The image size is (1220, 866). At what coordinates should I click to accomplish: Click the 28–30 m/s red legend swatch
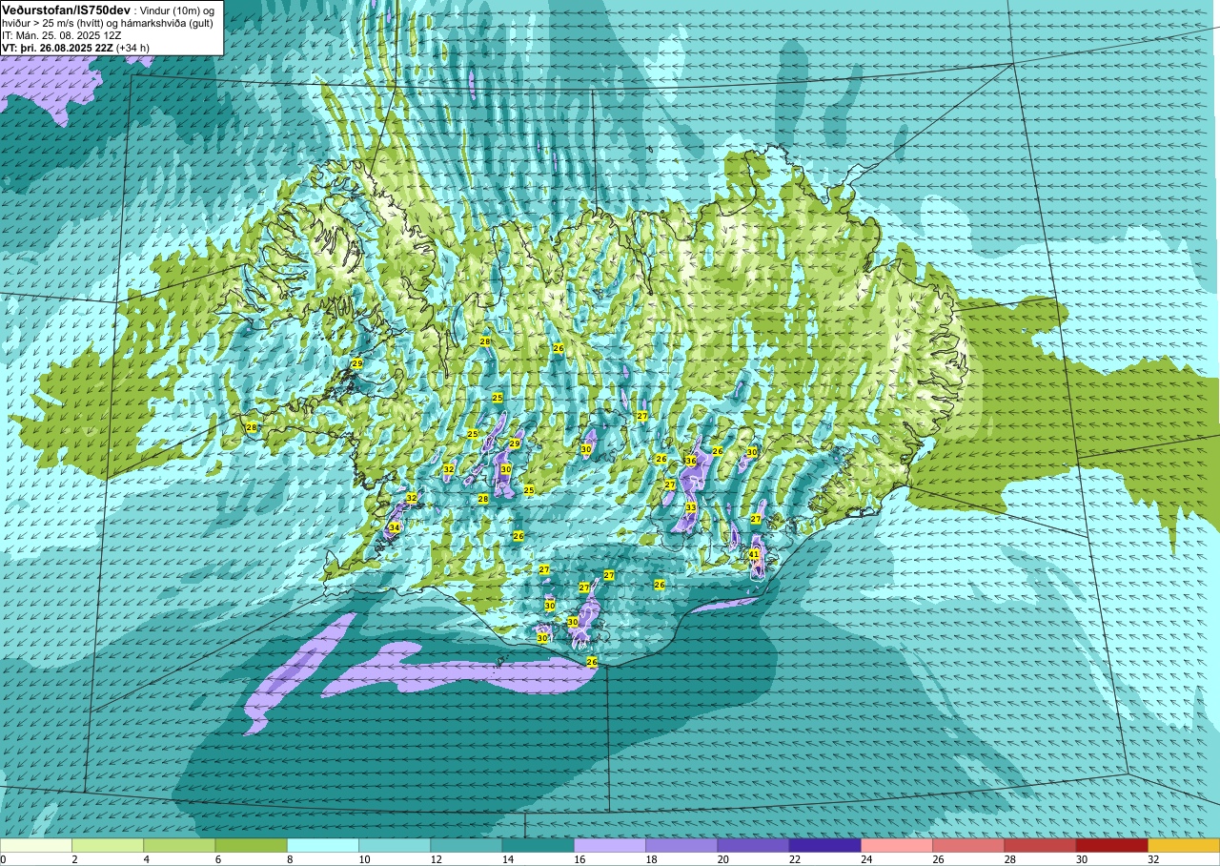pos(1040,845)
